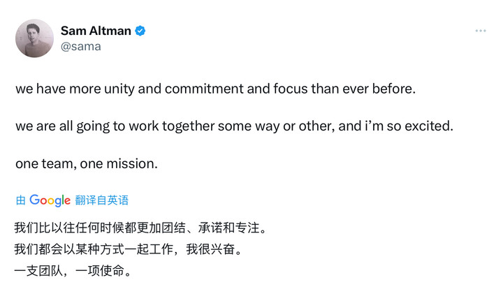Image resolution: width=503 pixels, height=296 pixels.
Task: Open the three-dot more options menu
Action: [481, 31]
